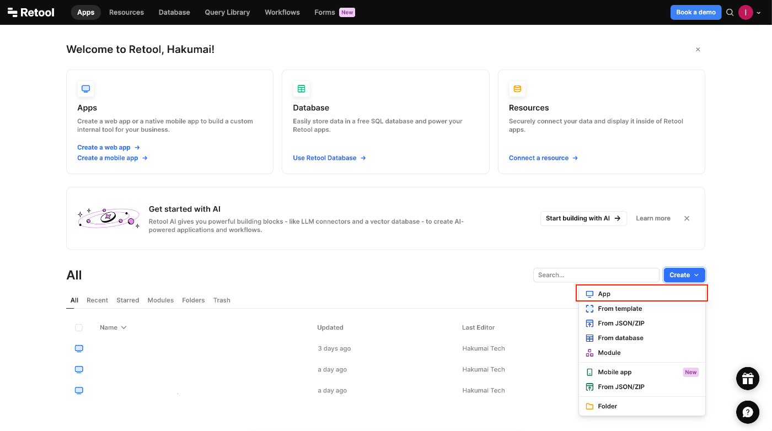Click Start building with AI button
This screenshot has height=431, width=772.
[x=583, y=218]
